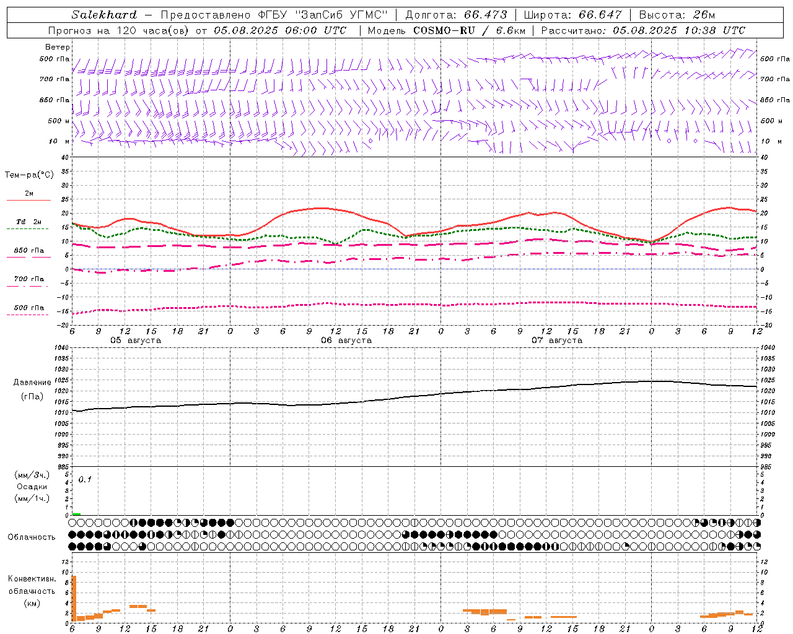Click the dotted pink line sample under 500 гПа legend
This screenshot has width=793, height=634.
click(28, 315)
